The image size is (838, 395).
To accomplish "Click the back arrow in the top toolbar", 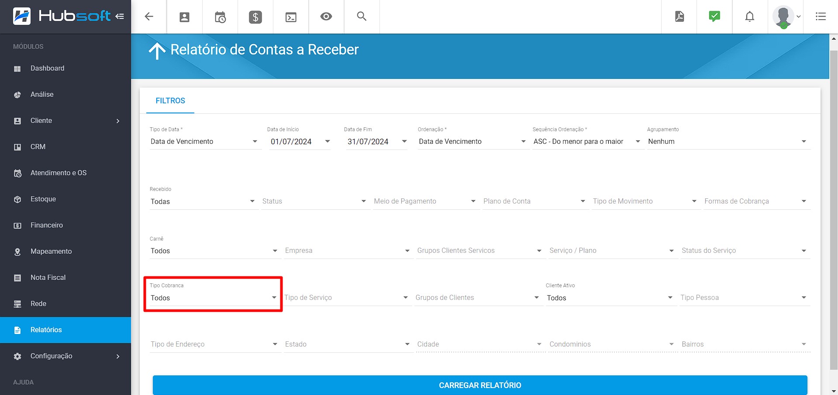I will pyautogui.click(x=149, y=17).
